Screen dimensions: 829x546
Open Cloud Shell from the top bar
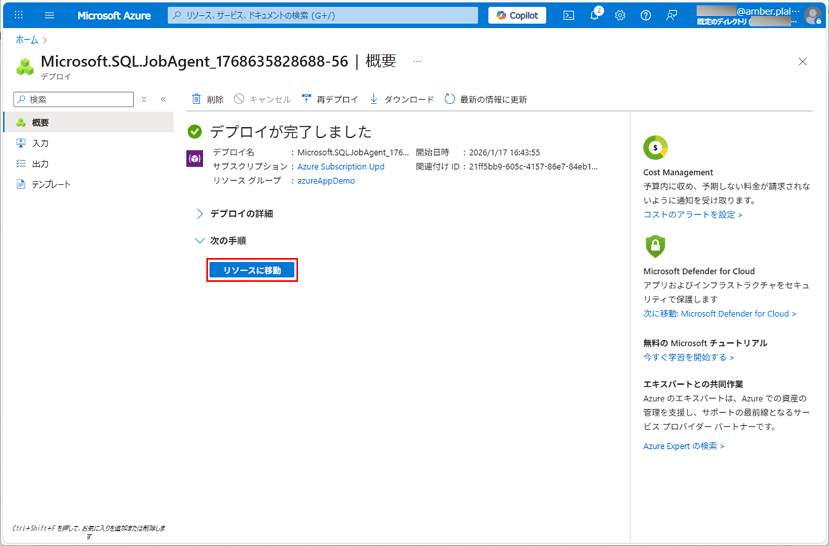point(569,15)
